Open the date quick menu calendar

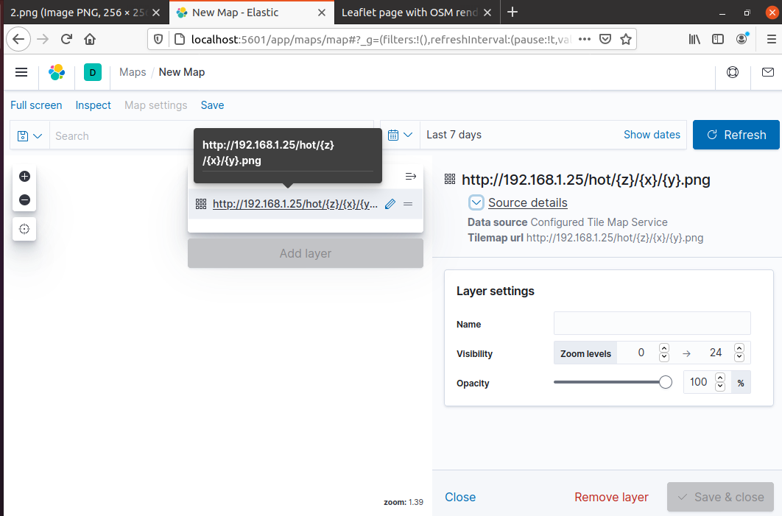(400, 135)
